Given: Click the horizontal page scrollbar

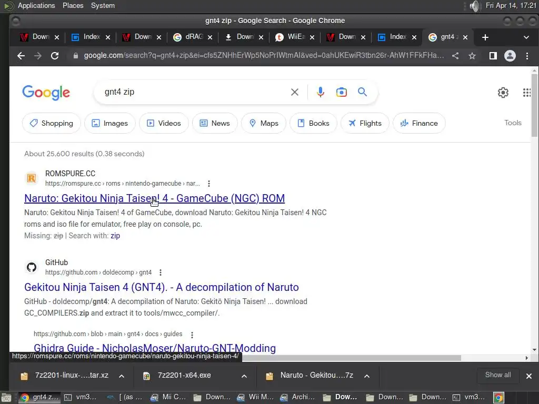Looking at the screenshot, I should click(351, 358).
